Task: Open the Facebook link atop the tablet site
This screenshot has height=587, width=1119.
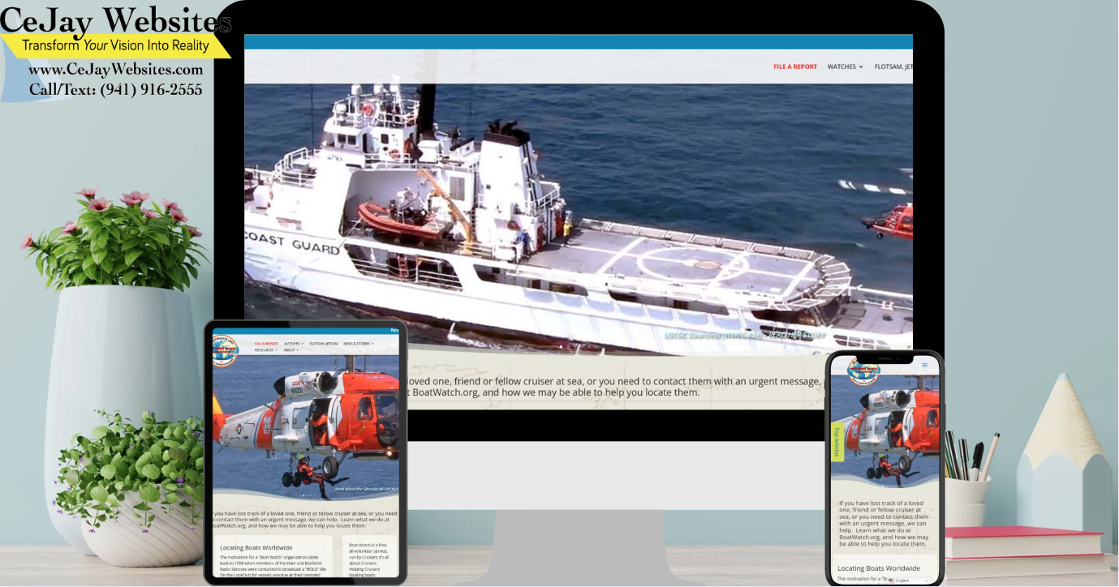Action: 395,330
